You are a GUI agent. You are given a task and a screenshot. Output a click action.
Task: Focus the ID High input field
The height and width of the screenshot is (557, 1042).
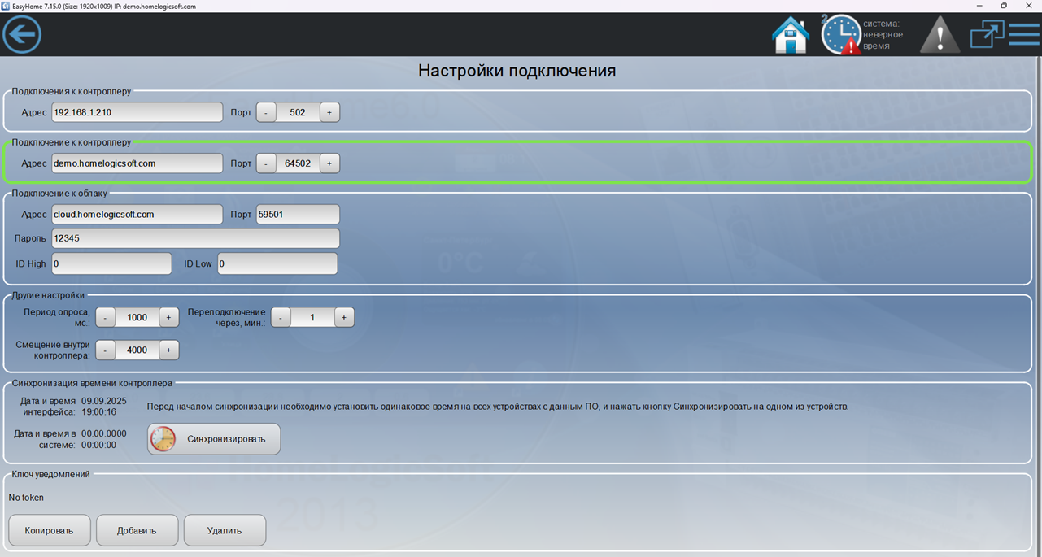111,263
